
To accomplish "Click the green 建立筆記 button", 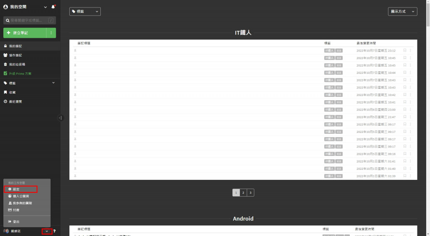I will pos(25,33).
